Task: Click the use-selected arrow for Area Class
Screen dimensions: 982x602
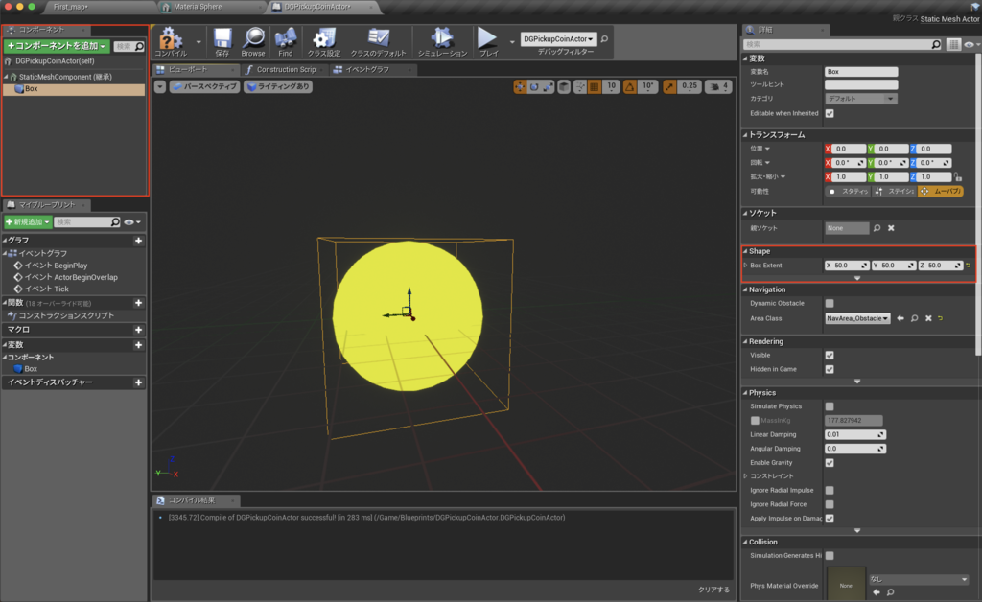Action: 900,318
